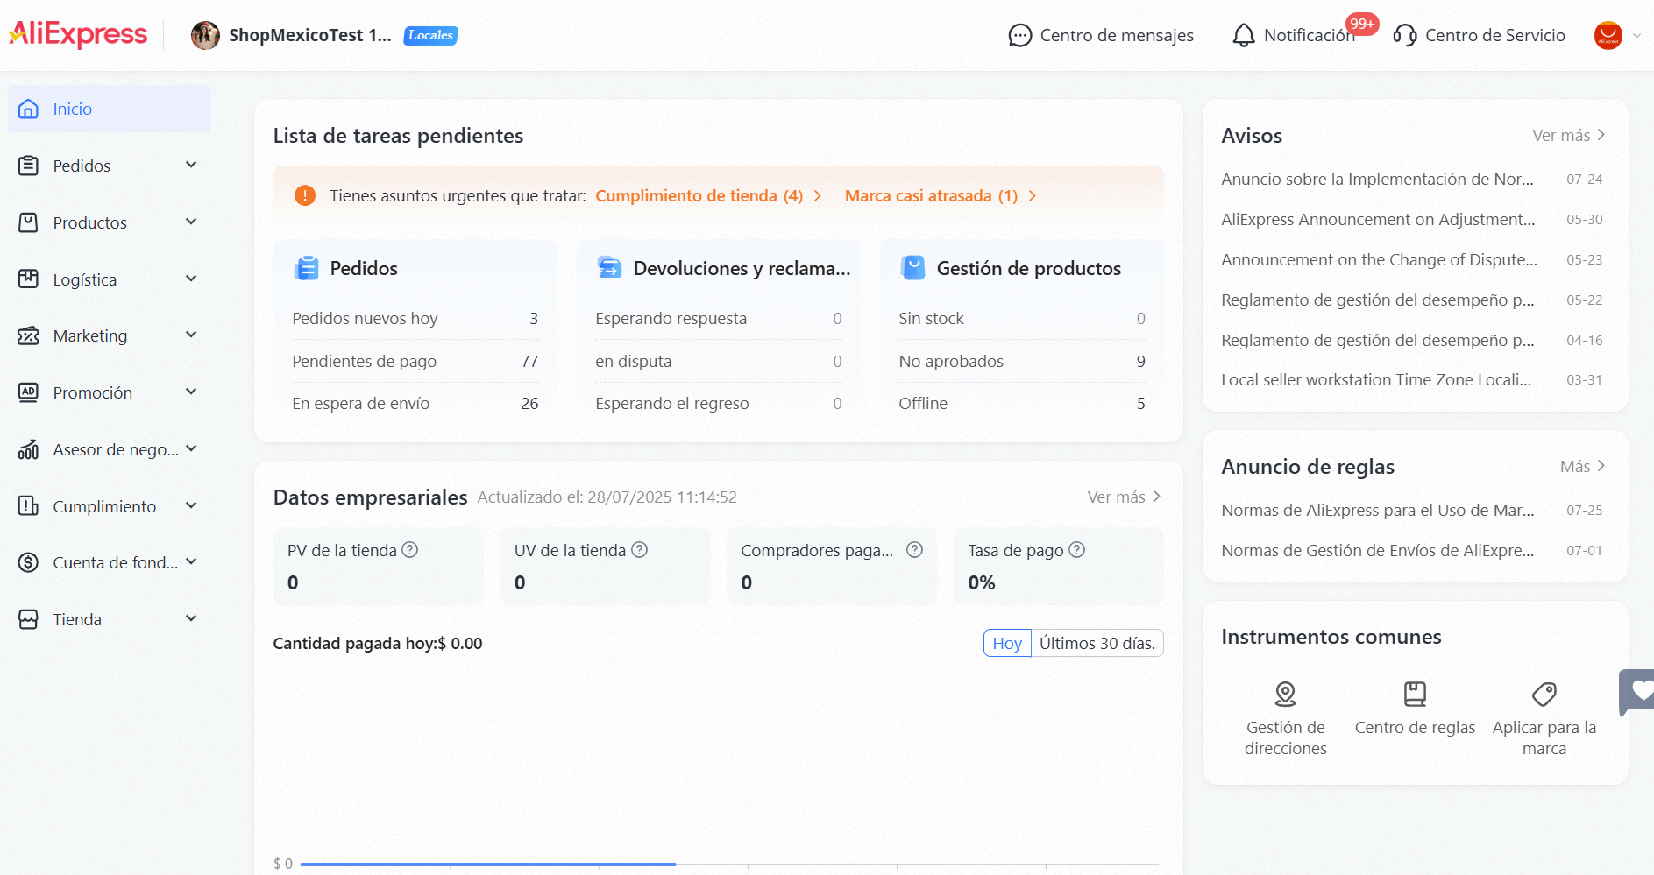The width and height of the screenshot is (1654, 875).
Task: Show help for Tasa de pago
Action: tap(1076, 549)
